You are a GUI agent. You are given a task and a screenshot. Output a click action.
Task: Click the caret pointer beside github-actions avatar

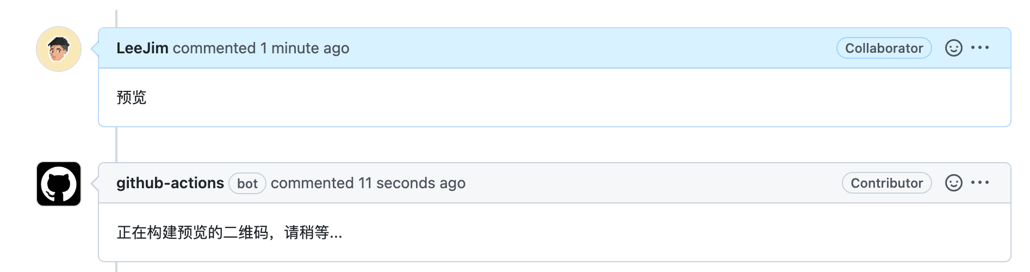coord(95,183)
